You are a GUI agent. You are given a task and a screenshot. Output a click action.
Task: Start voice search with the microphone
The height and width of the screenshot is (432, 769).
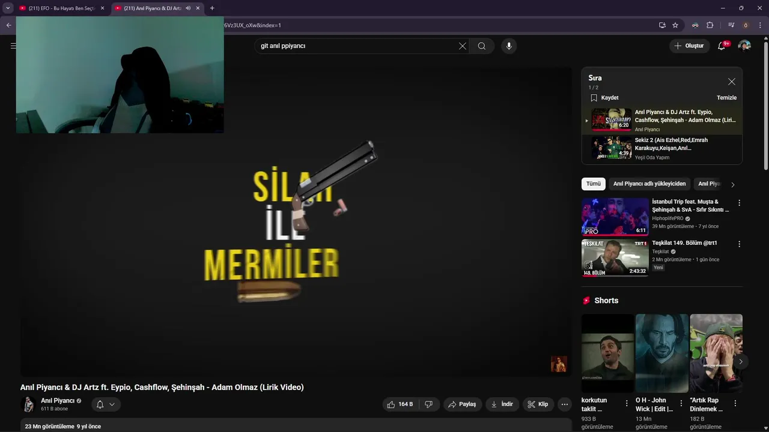click(509, 46)
